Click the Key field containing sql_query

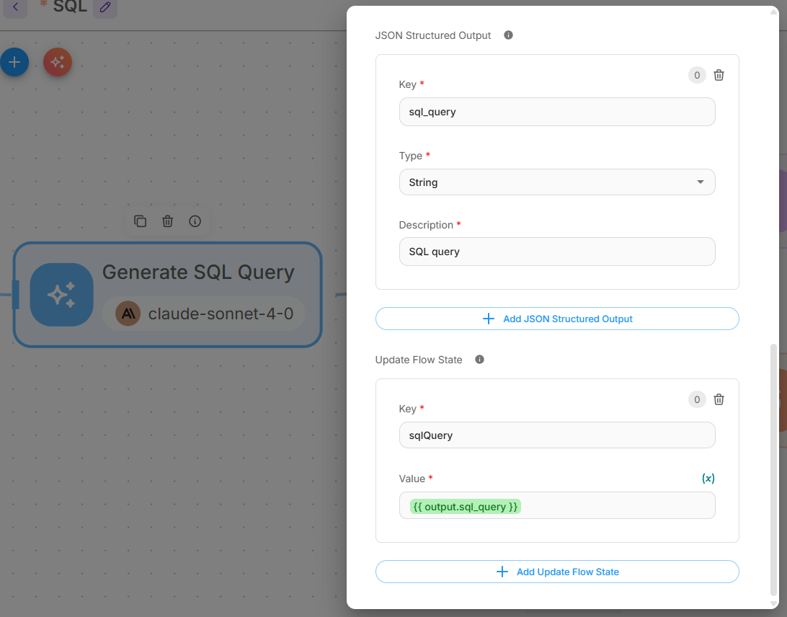tap(556, 112)
